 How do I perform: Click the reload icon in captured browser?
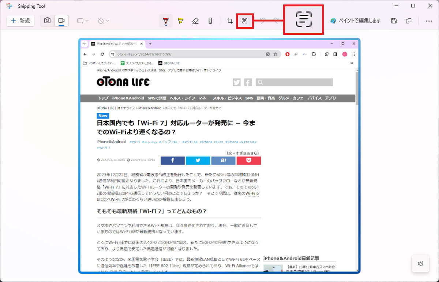pyautogui.click(x=102, y=54)
